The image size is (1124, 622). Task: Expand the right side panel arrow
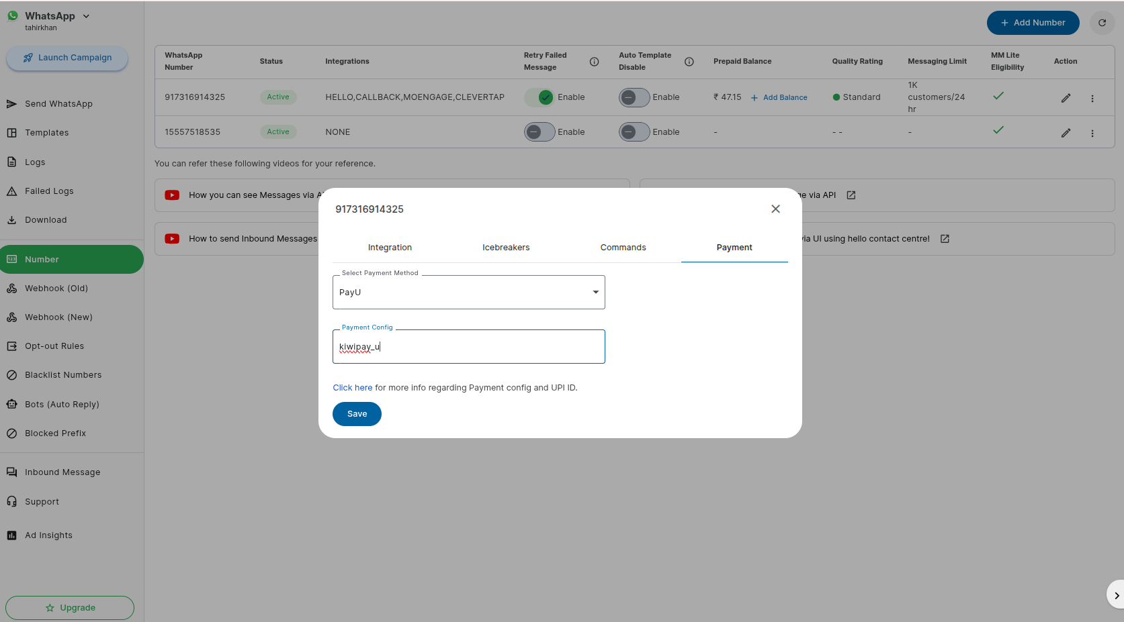[1116, 595]
